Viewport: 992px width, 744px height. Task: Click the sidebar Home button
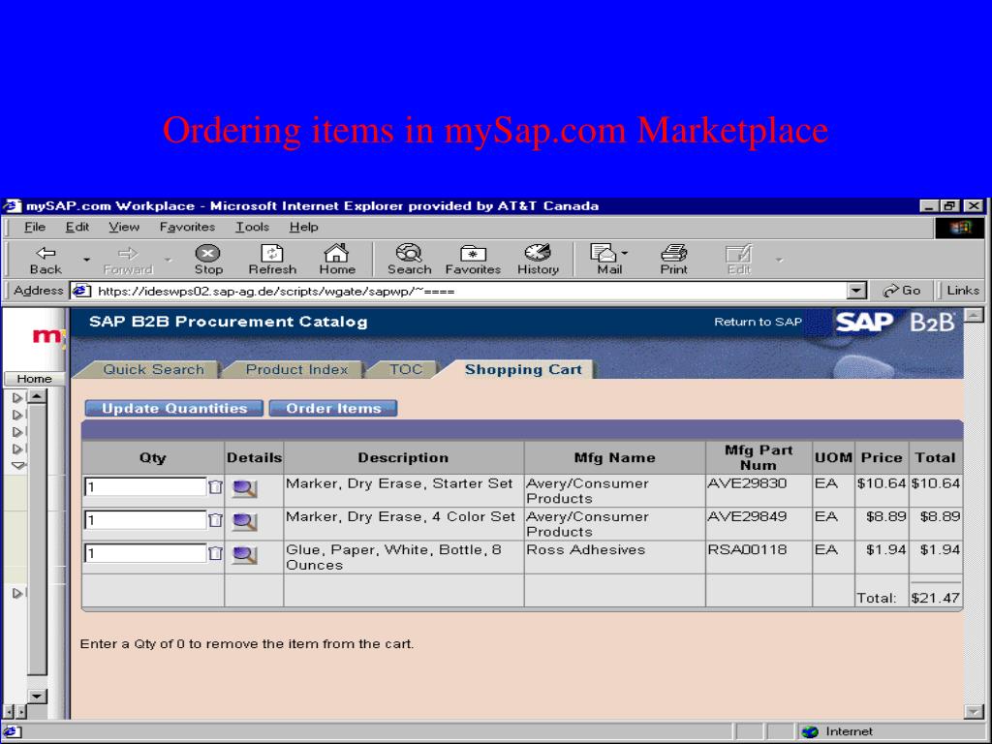point(34,379)
